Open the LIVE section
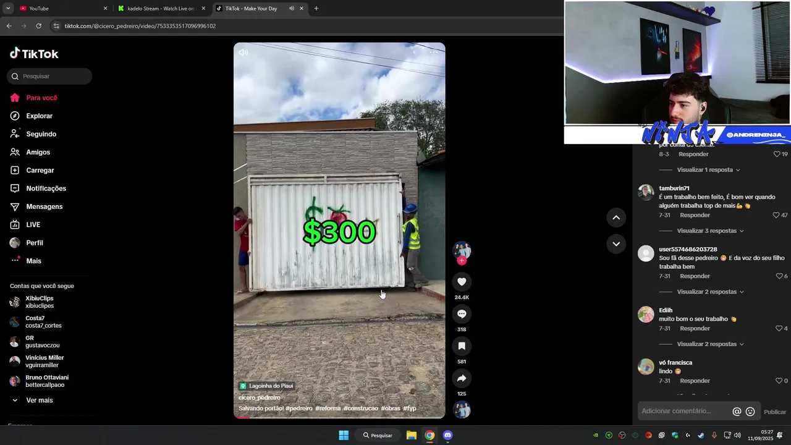Image resolution: width=791 pixels, height=445 pixels. [25, 225]
